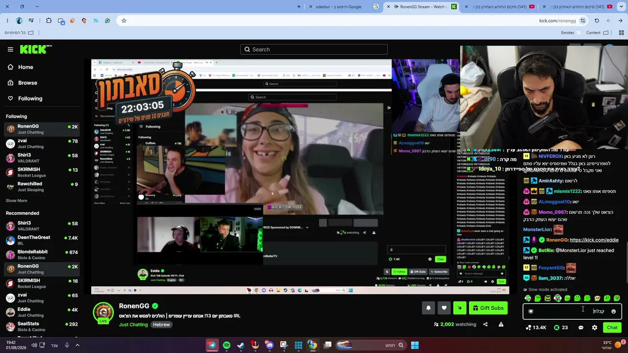
Task: Click the taskbar microphone icon
Action: pos(67,345)
